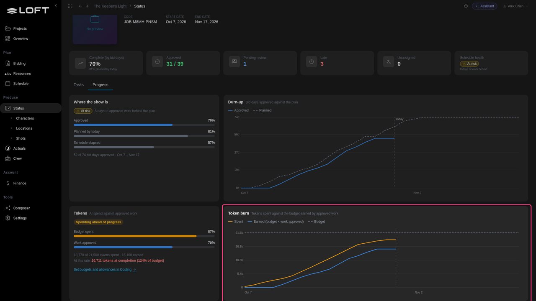
Task: Click the Late count card
Action: [337, 63]
